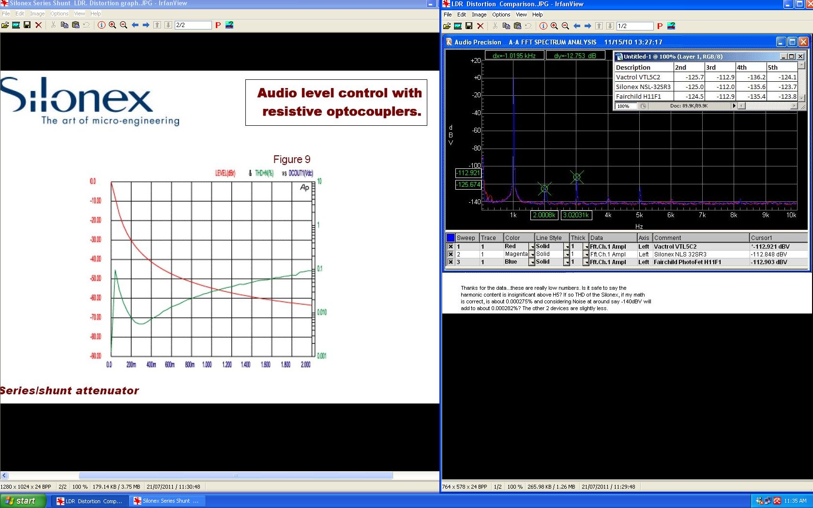Click left scroll arrow in Silonex window scrollbar
Image resolution: width=813 pixels, height=508 pixels.
point(4,476)
